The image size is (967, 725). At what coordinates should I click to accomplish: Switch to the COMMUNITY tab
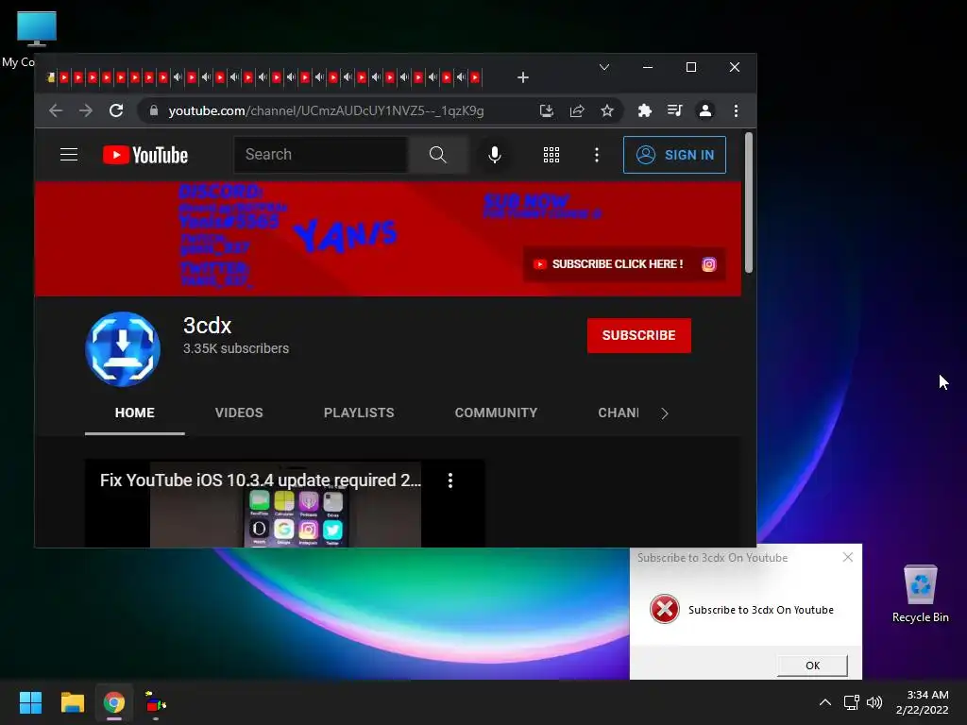tap(496, 413)
